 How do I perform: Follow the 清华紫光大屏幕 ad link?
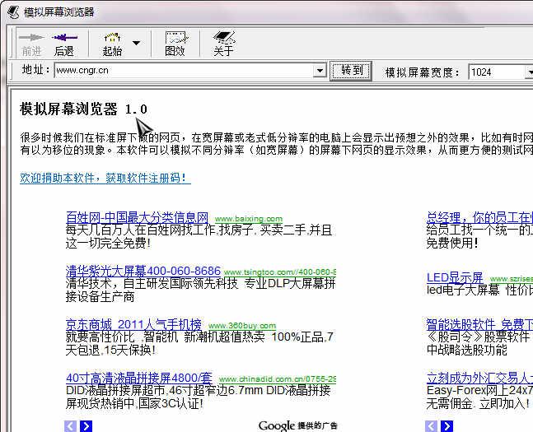pos(143,271)
